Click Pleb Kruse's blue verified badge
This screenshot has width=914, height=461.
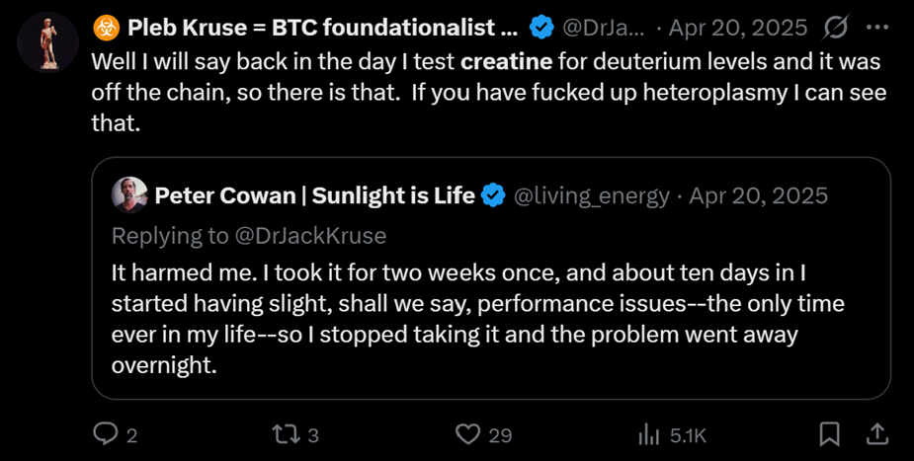pyautogui.click(x=540, y=27)
